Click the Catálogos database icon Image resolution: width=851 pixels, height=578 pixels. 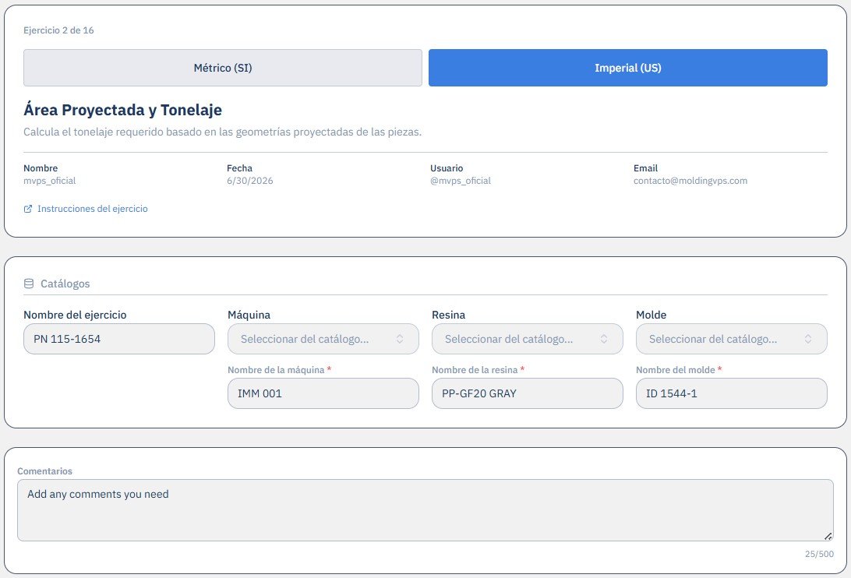click(29, 284)
